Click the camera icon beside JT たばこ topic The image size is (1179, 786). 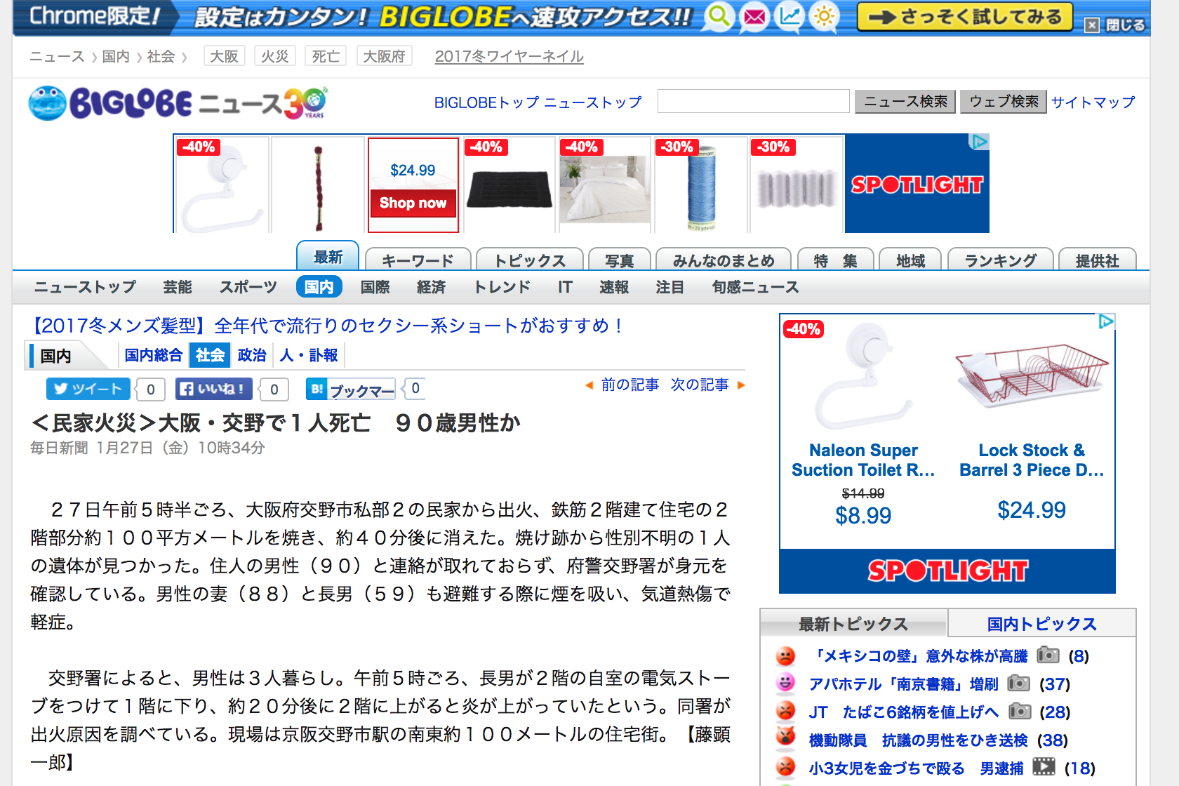[1020, 711]
